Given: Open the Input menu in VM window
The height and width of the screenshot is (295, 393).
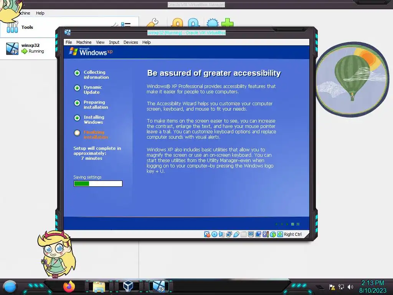Looking at the screenshot, I should click(x=114, y=42).
